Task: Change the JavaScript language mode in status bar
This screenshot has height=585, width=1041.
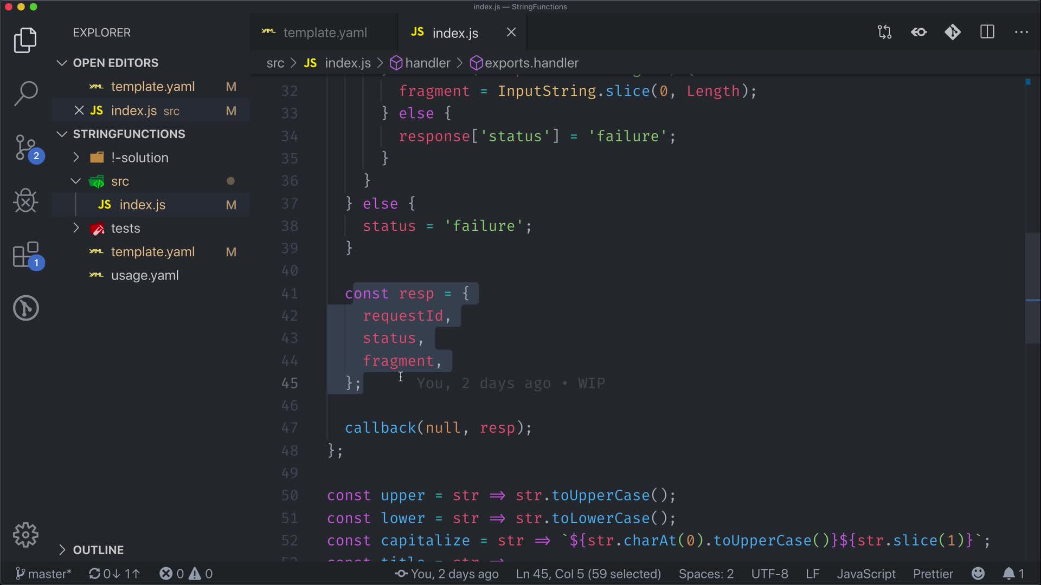Action: click(x=866, y=574)
